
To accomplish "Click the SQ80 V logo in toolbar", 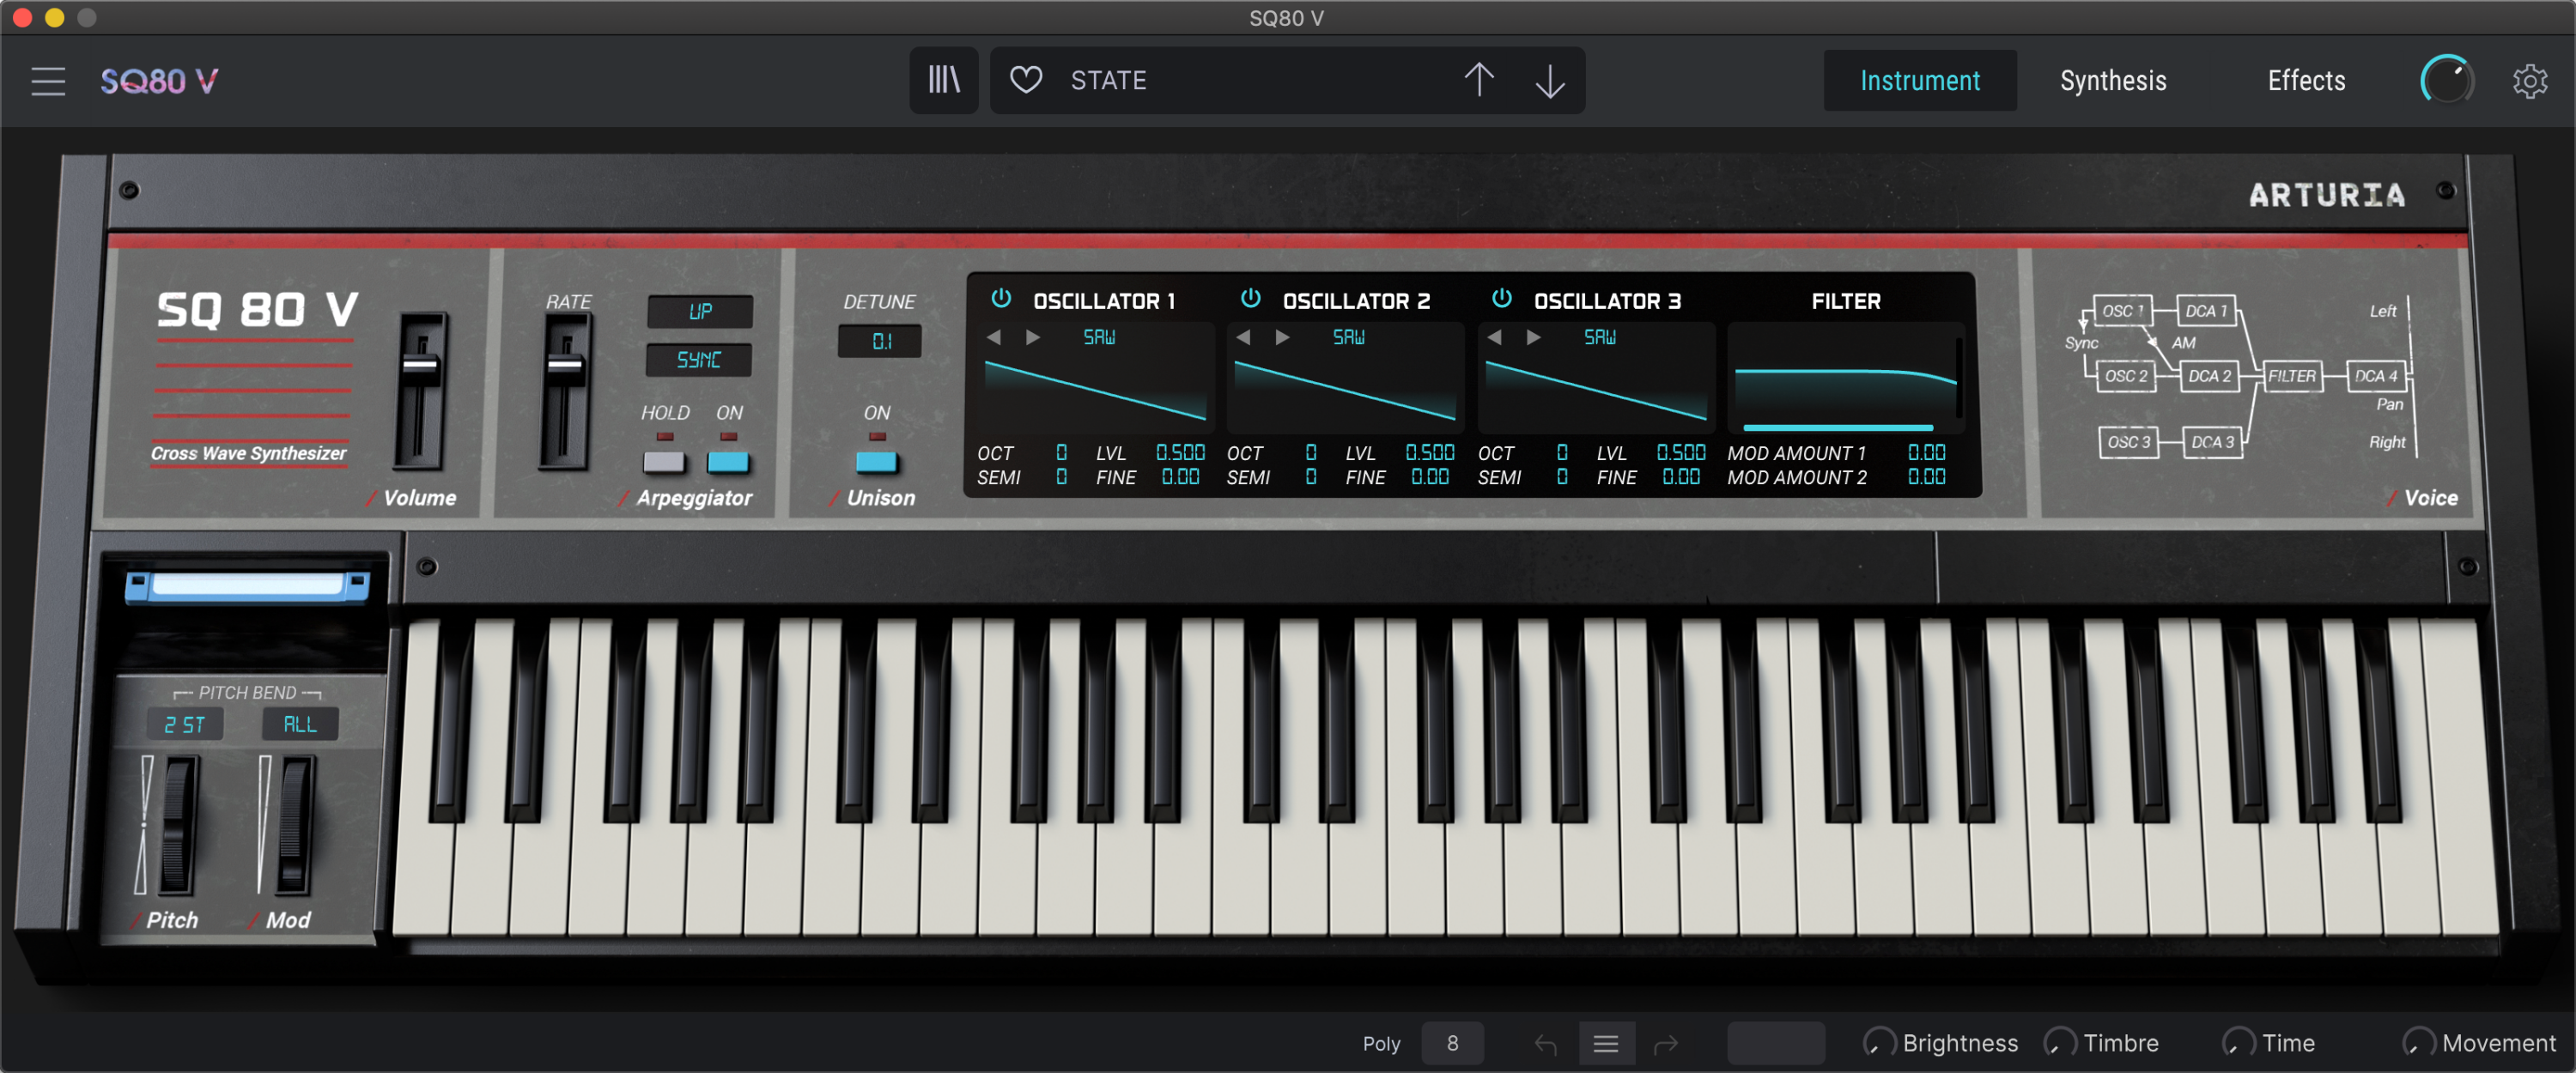I will (159, 81).
